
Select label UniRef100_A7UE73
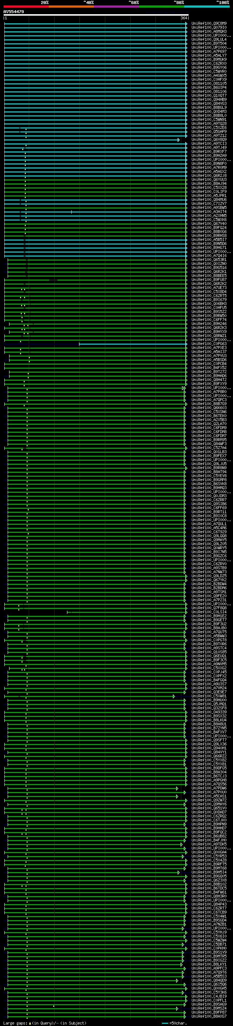click(x=209, y=288)
